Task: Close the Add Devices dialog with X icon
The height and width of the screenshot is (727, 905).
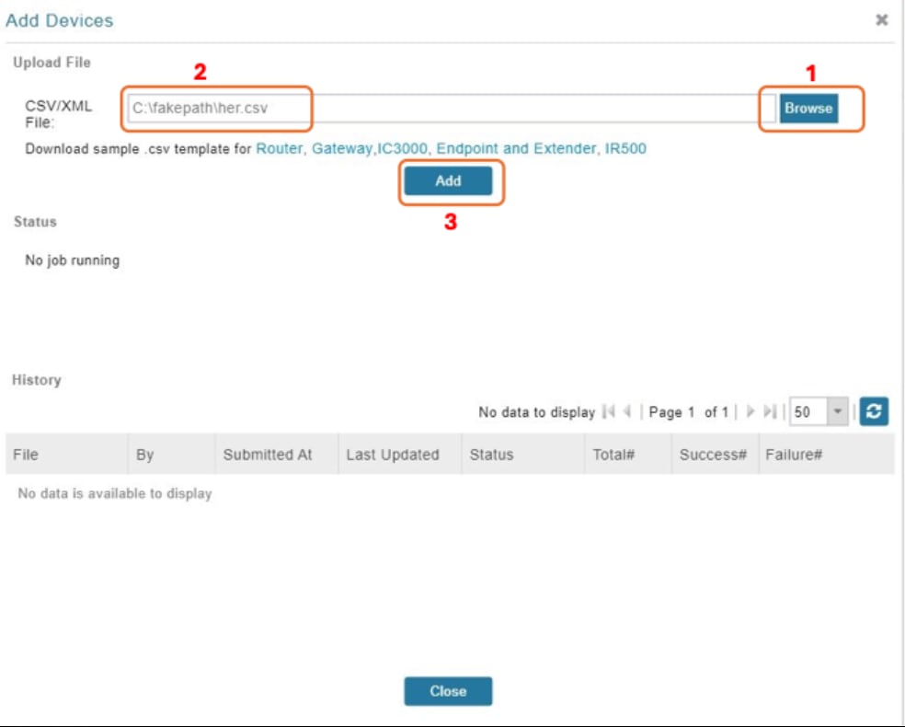Action: (x=881, y=20)
